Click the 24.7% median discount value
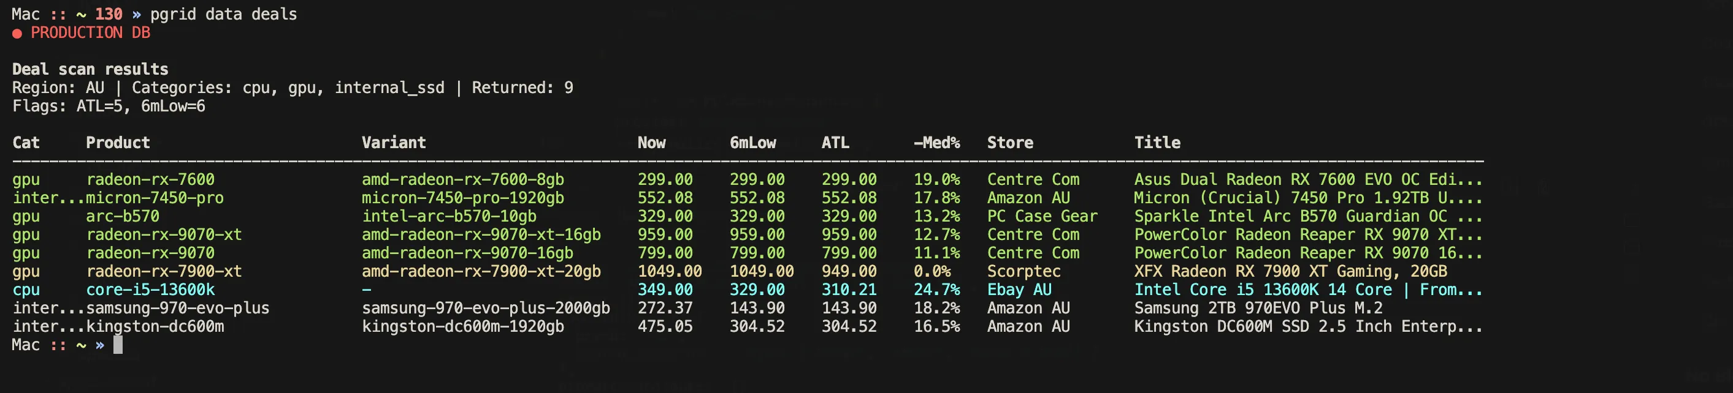This screenshot has height=393, width=1733. (936, 290)
